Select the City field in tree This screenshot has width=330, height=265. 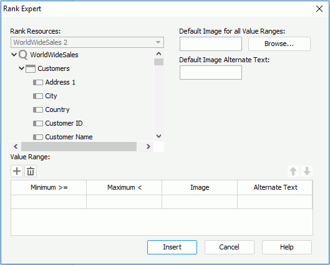click(51, 96)
